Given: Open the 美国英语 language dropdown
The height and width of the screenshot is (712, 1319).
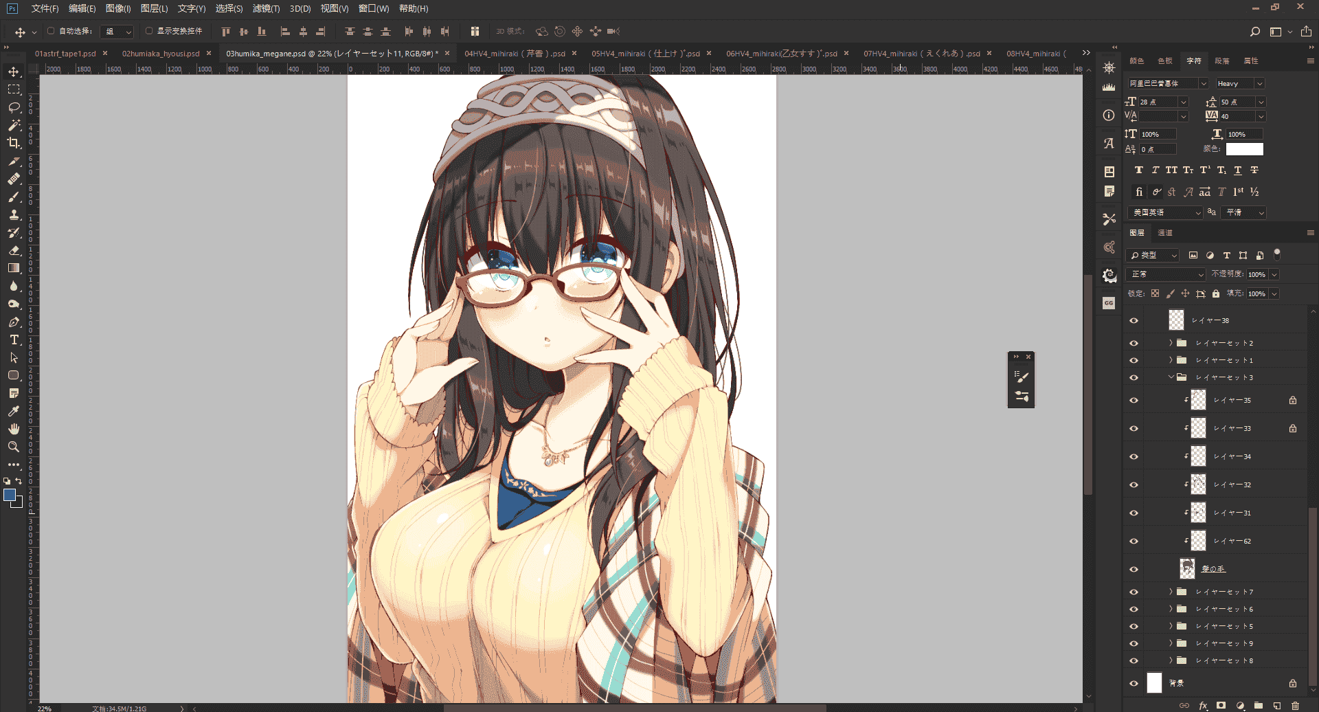Looking at the screenshot, I should pyautogui.click(x=1165, y=212).
